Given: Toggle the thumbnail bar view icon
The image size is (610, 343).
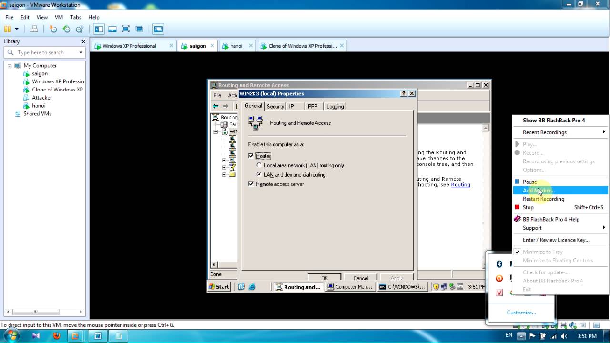Looking at the screenshot, I should [112, 29].
